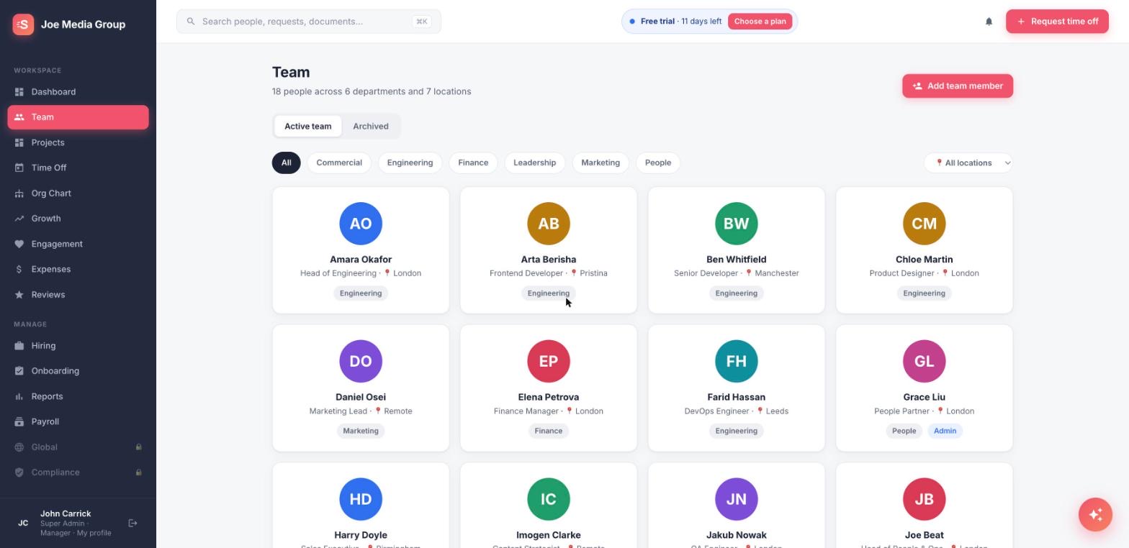Click "Senior Developer" under Ben Whitfield

coord(706,273)
